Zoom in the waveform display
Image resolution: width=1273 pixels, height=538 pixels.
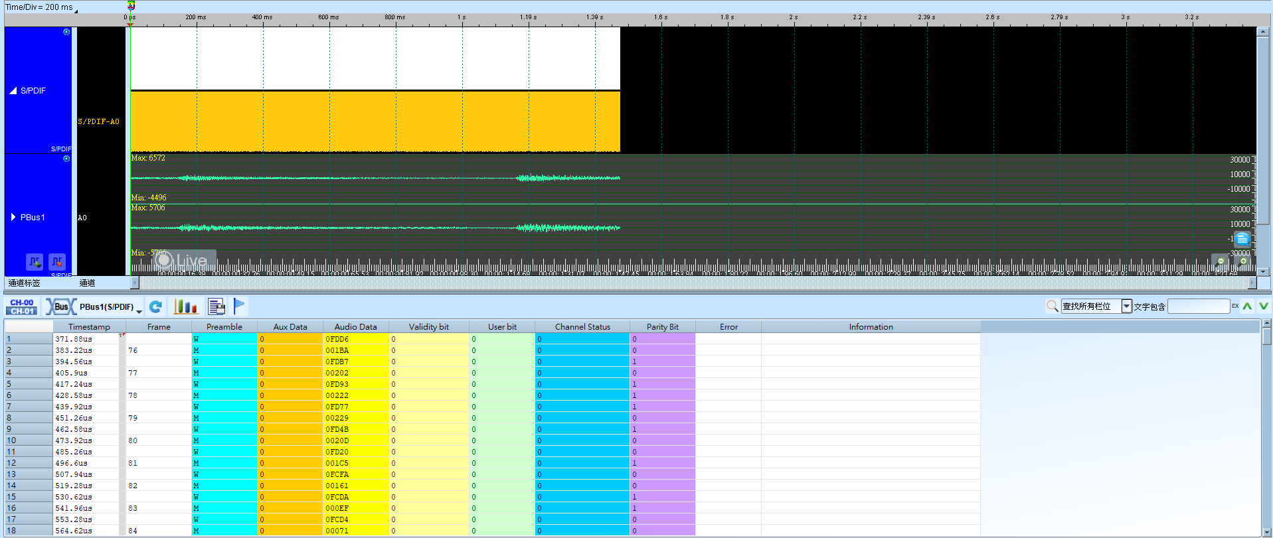tap(1243, 261)
